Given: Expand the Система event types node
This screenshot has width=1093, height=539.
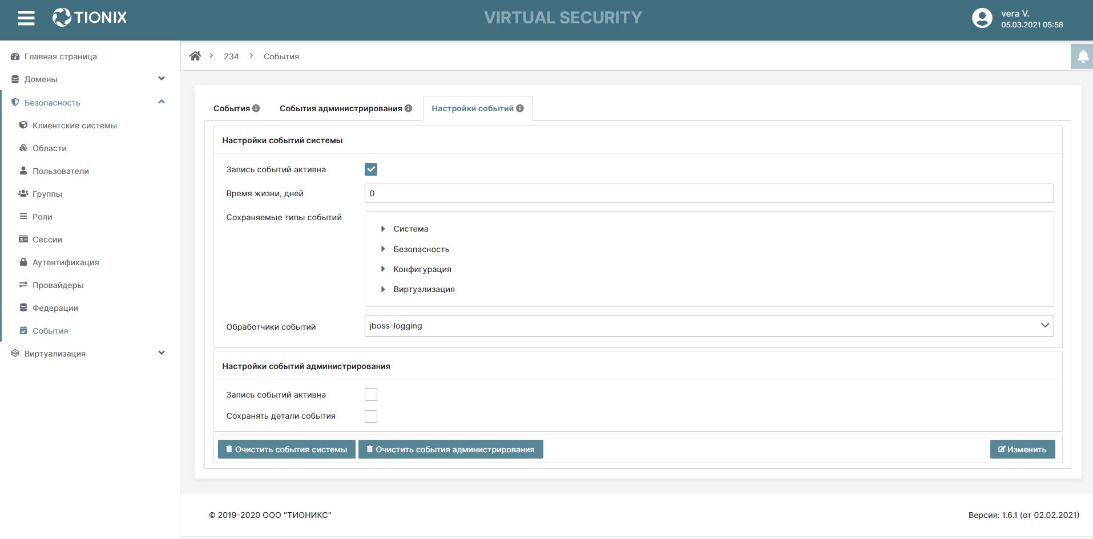Looking at the screenshot, I should 383,229.
